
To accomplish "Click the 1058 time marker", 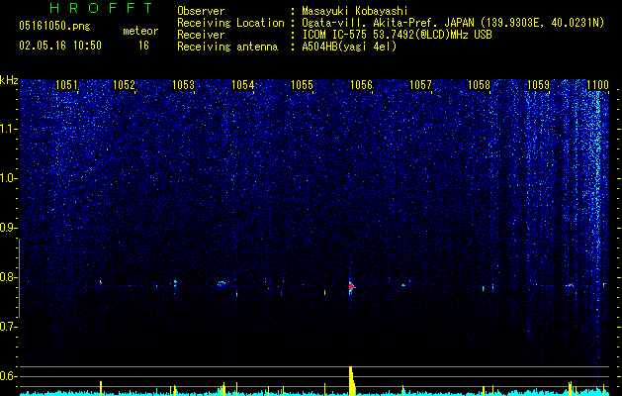I will [x=480, y=85].
